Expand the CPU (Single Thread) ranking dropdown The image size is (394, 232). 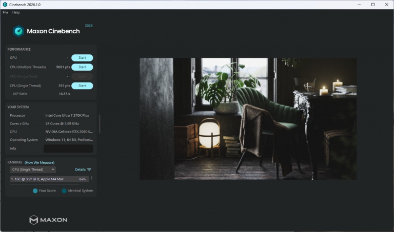click(33, 170)
